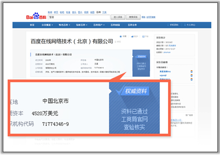Open first contributor link above wjjandjf
This screenshot has width=220, height=155.
point(165,72)
